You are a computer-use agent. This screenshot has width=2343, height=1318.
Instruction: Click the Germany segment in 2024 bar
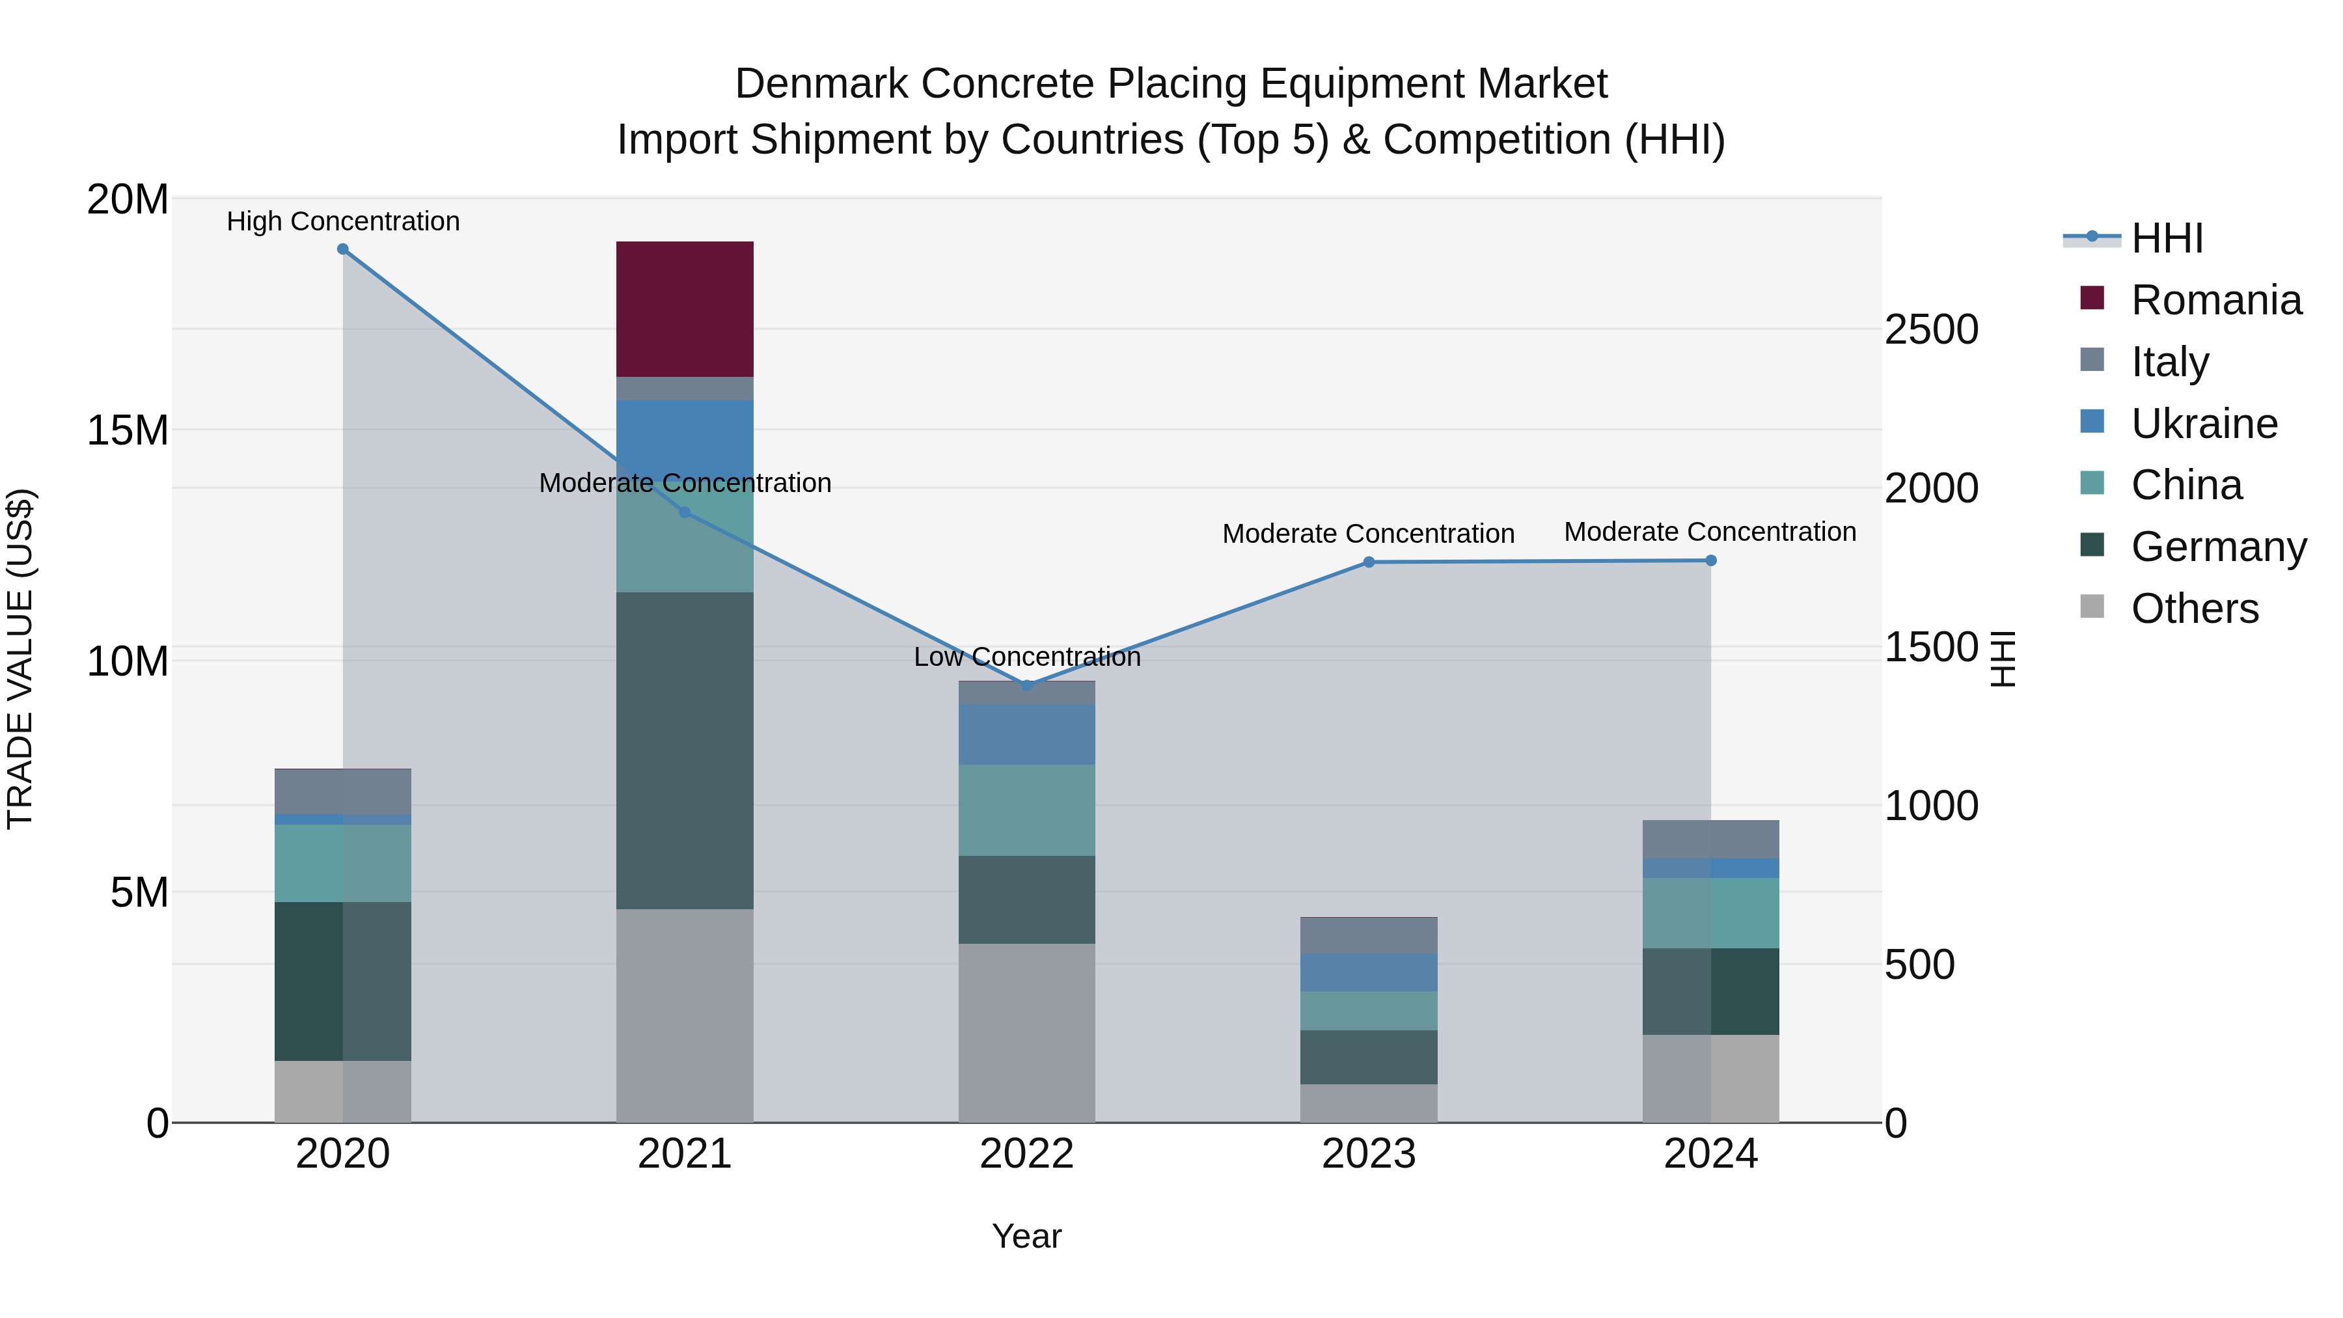point(1711,991)
